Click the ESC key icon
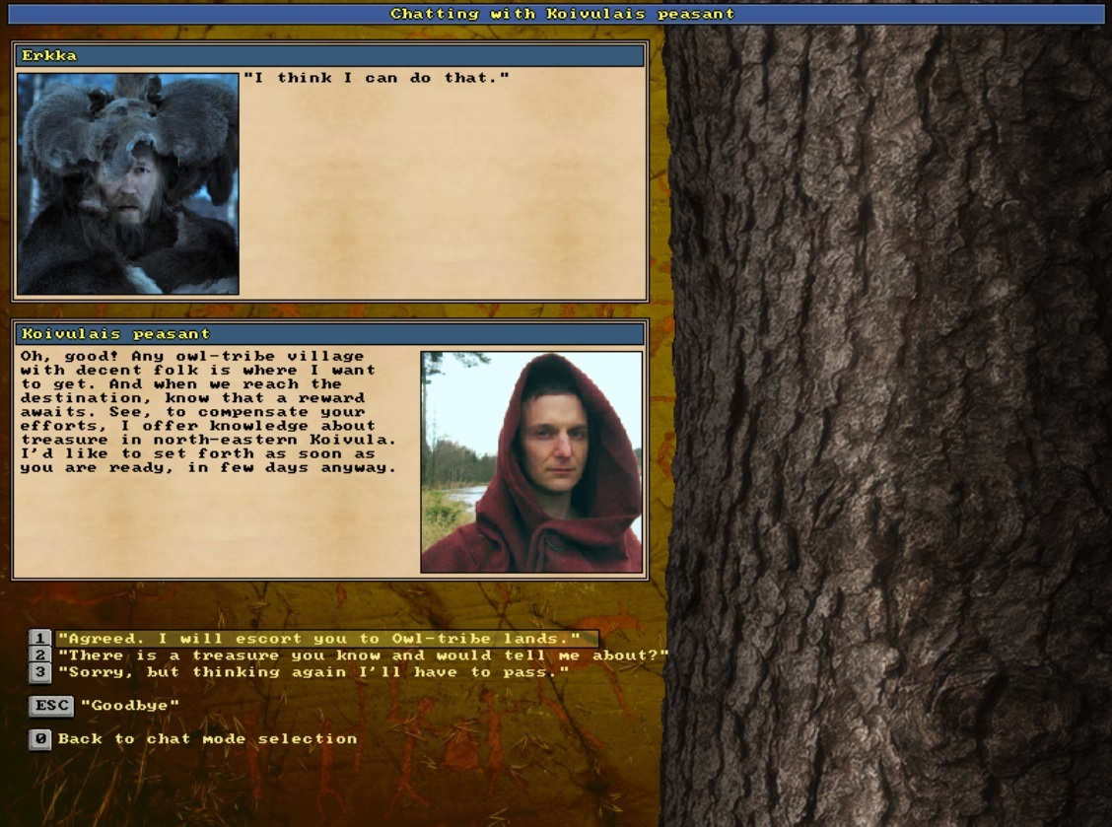1112x827 pixels. point(52,706)
